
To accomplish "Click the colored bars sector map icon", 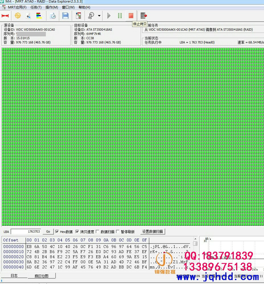I will [39, 16].
